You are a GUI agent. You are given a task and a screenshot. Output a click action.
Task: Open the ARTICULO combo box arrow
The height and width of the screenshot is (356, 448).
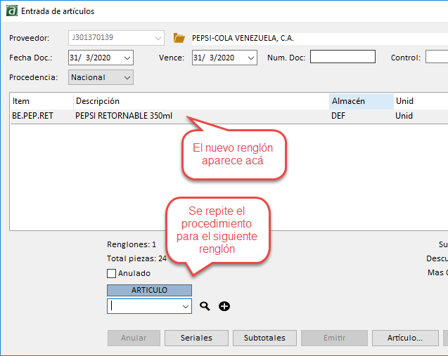coord(185,306)
